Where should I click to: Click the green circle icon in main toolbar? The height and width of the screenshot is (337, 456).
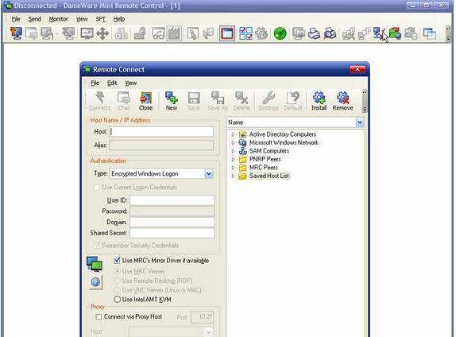click(280, 33)
